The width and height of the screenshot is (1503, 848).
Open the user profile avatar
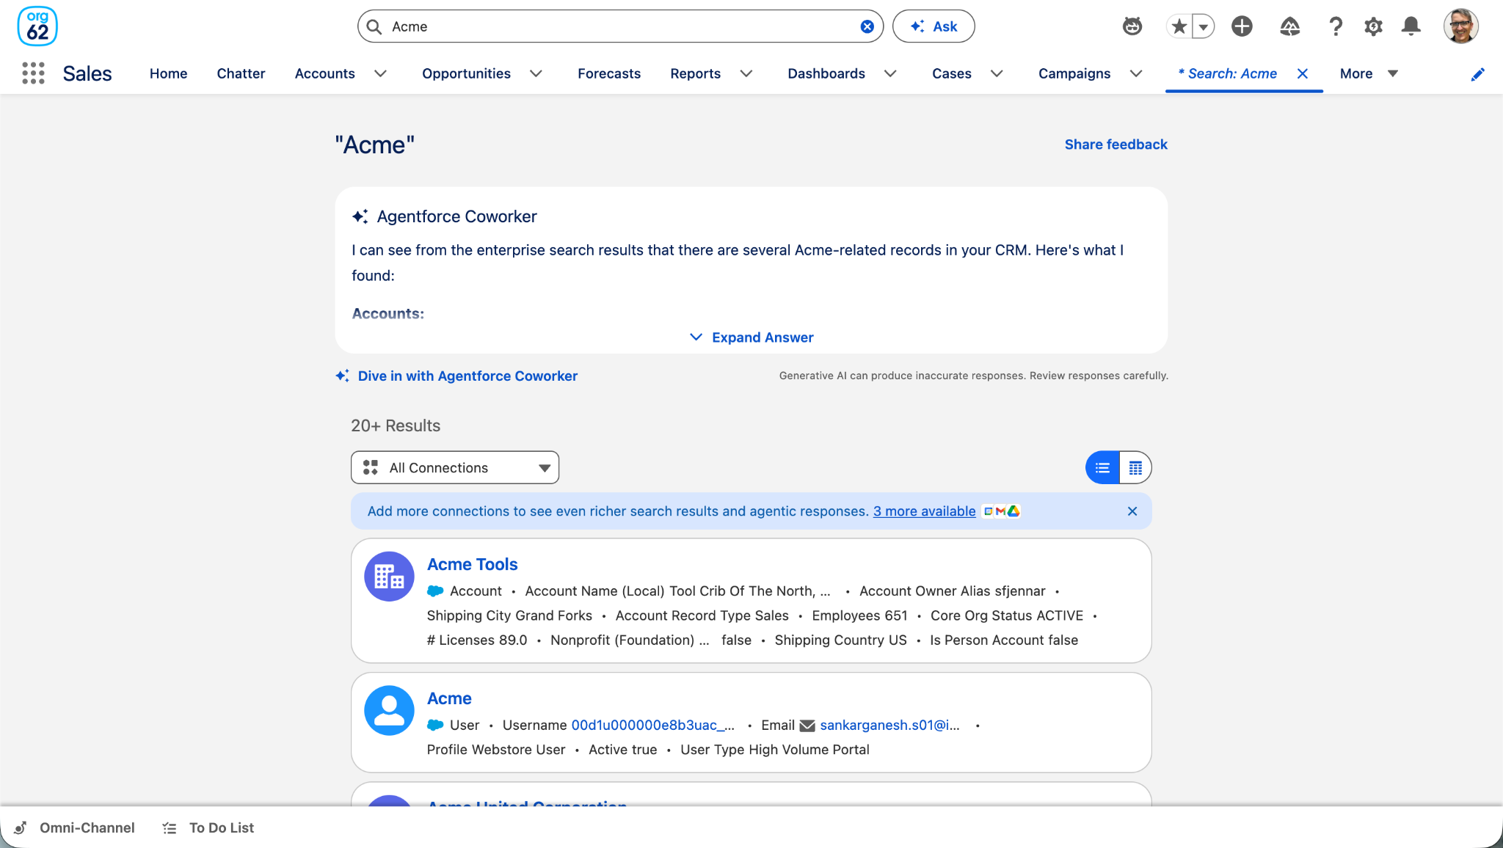(x=1460, y=26)
